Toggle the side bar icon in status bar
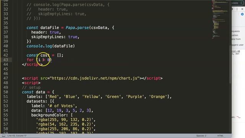Viewport: 245px width, 138px height. tap(3, 136)
